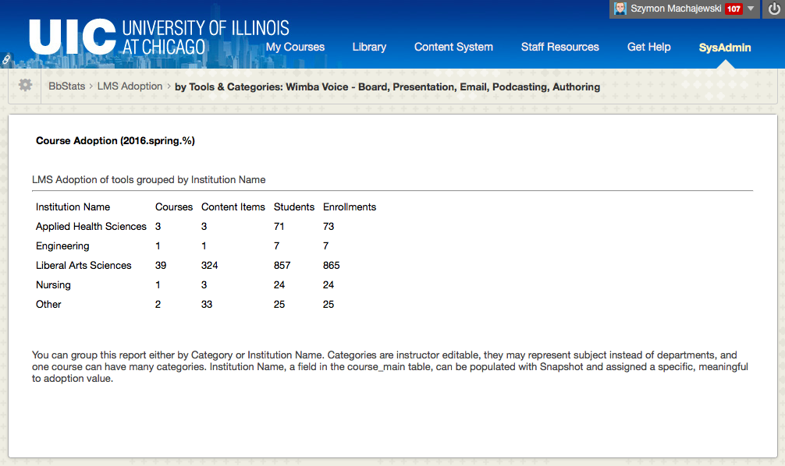Click the Wimba Voice tools breadcrumb title
Screen dimensions: 785x466
pyautogui.click(x=387, y=87)
